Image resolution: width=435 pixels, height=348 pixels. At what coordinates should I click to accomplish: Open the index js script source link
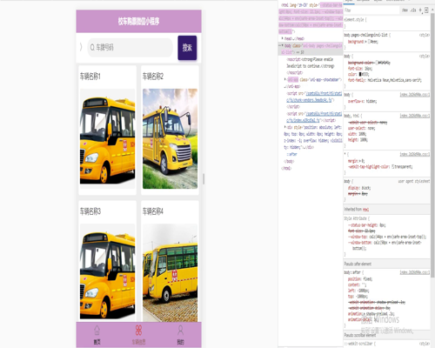[314, 117]
